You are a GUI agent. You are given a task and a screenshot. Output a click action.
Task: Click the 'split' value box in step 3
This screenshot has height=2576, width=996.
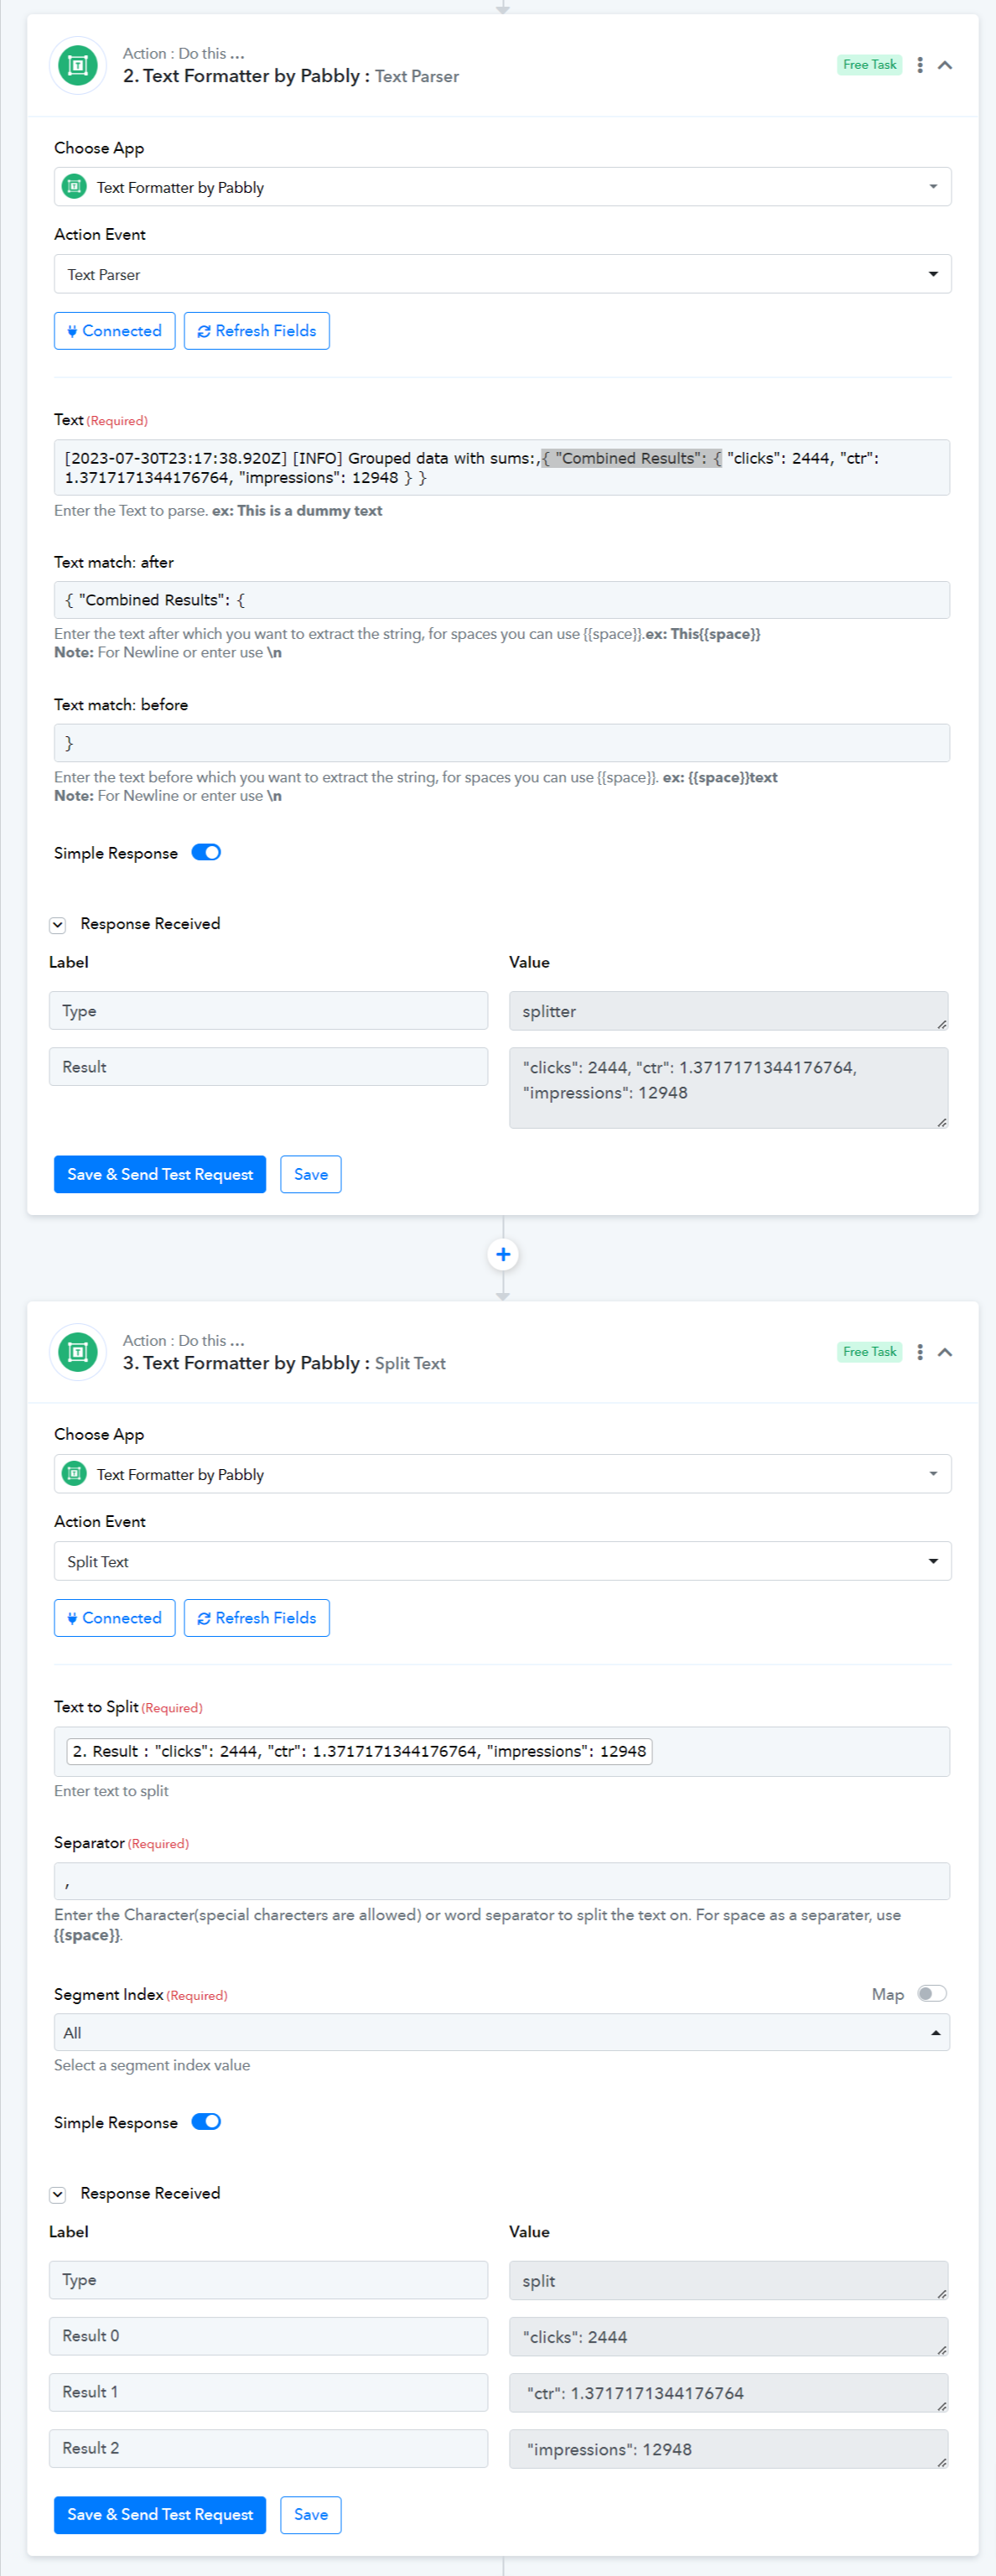pyautogui.click(x=728, y=2280)
